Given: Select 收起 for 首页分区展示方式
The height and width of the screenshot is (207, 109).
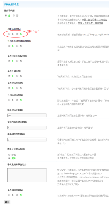Looking at the screenshot, I should (9, 155).
